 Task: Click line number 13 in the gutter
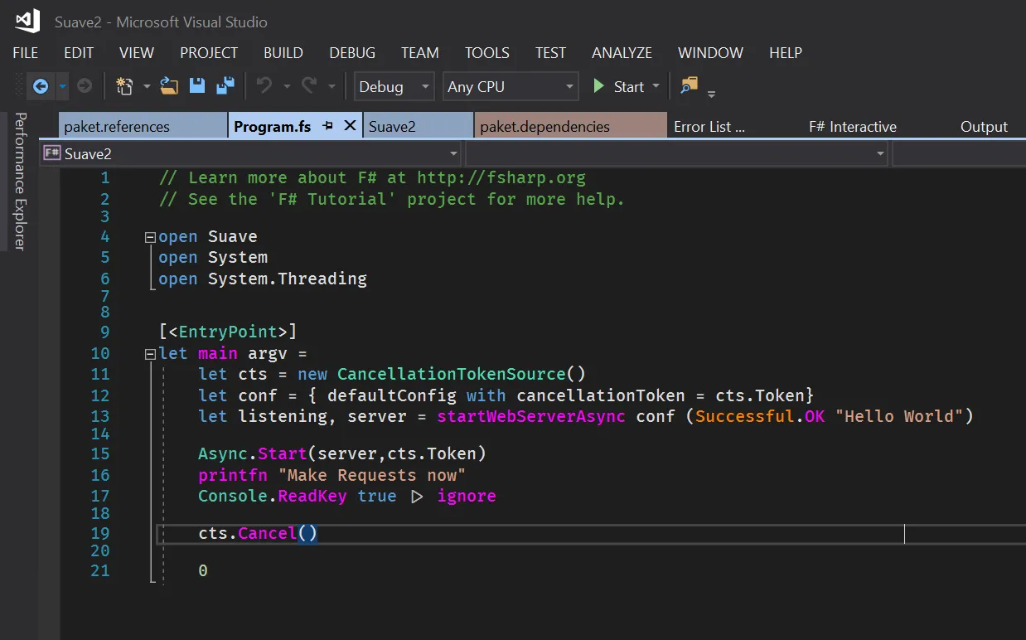(x=99, y=416)
